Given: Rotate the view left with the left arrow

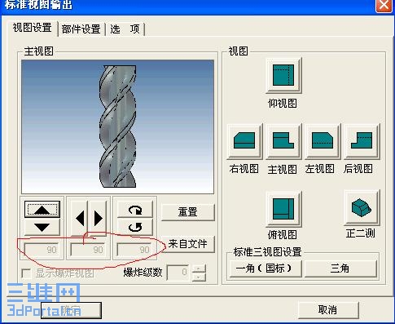Looking at the screenshot, I should [80, 218].
